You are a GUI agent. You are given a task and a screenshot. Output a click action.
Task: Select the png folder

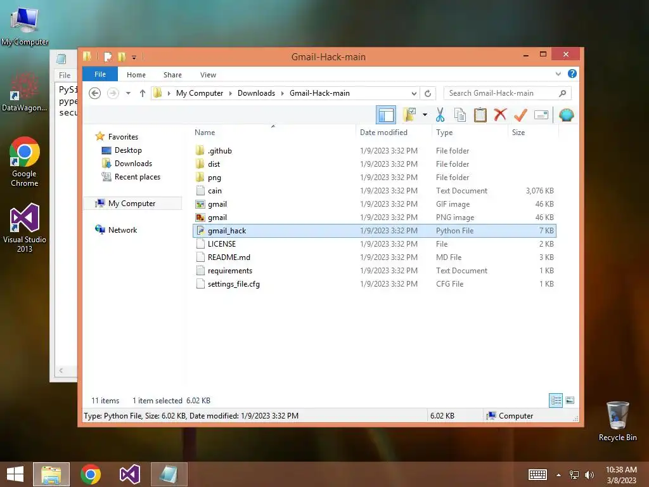pyautogui.click(x=374, y=178)
